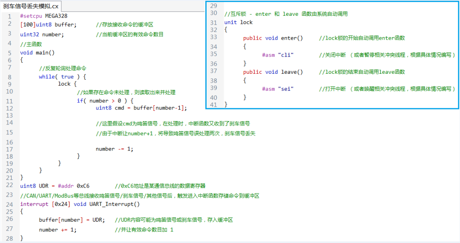Click the comment '//互斥锁 - enter 和 leave 函数由系统自动调用'
Viewport: 460px width, 243px height.
(x=286, y=14)
